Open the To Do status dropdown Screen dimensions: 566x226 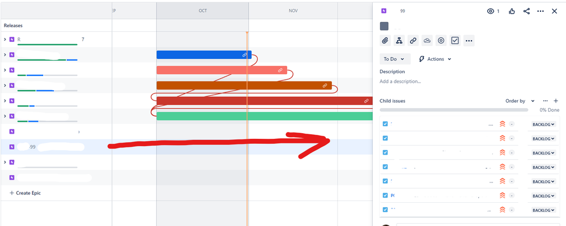(395, 59)
